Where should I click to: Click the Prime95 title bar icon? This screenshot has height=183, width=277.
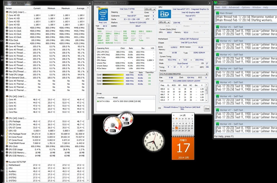click(x=215, y=3)
